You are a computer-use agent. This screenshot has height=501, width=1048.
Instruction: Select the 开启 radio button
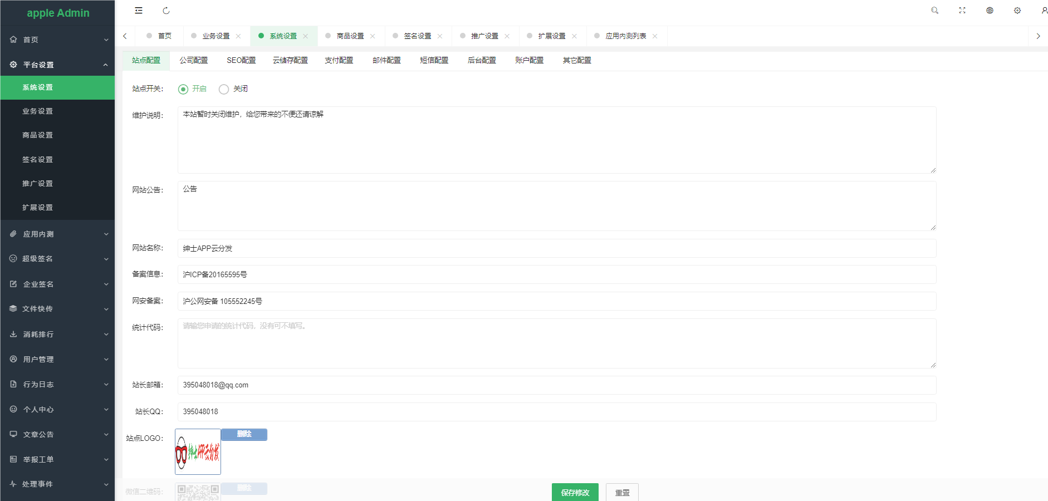tap(183, 89)
